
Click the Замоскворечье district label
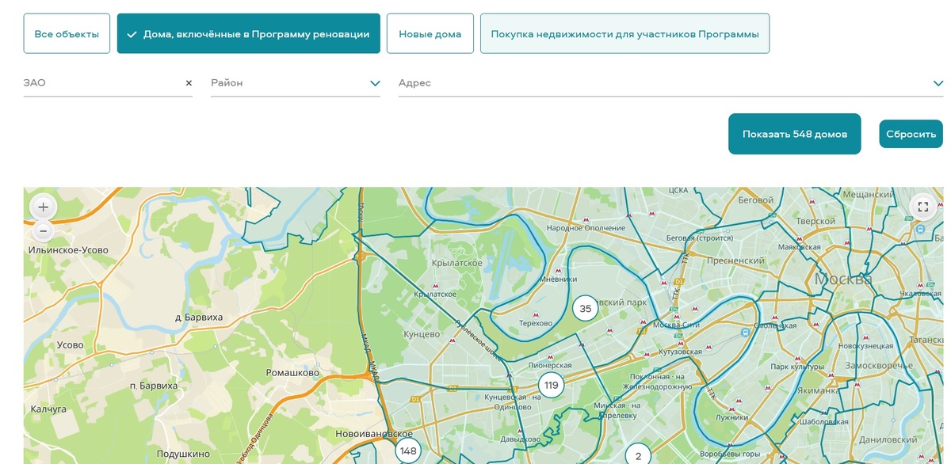coord(880,366)
